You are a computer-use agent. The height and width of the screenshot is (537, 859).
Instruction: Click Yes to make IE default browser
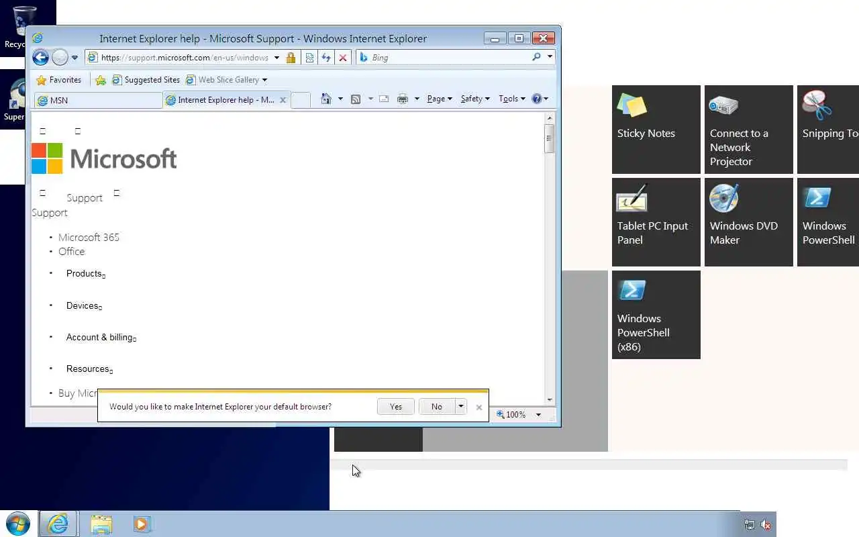[396, 407]
